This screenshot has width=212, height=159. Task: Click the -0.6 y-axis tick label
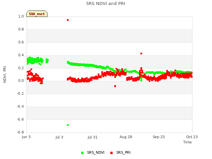pyautogui.click(x=20, y=119)
